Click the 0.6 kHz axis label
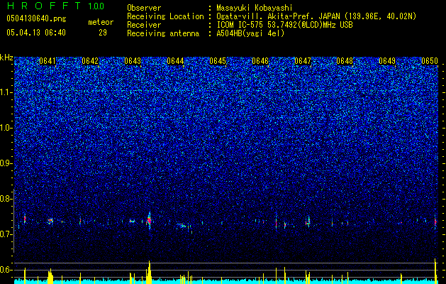446x284 pixels. (6, 270)
